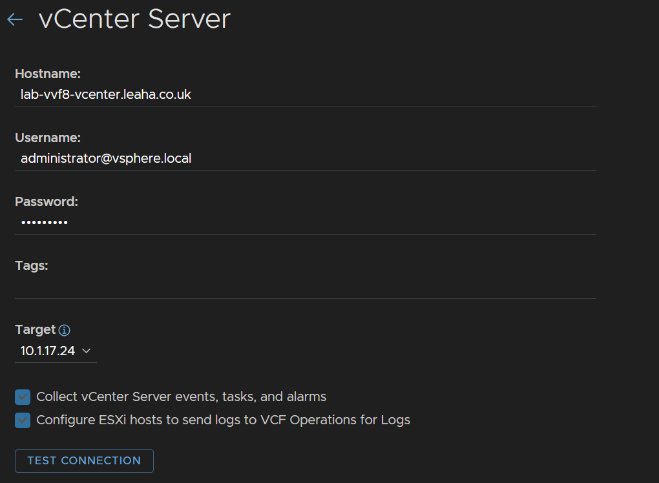659x483 pixels.
Task: Go back using the left arrow icon
Action: (x=15, y=19)
